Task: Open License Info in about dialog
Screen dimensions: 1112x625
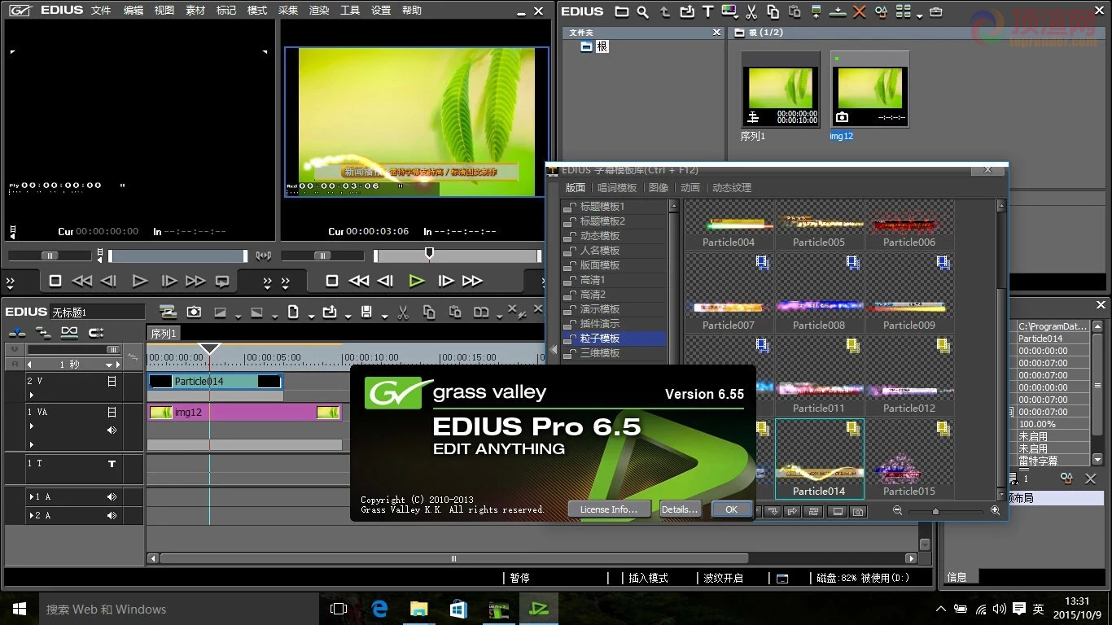Action: point(609,509)
